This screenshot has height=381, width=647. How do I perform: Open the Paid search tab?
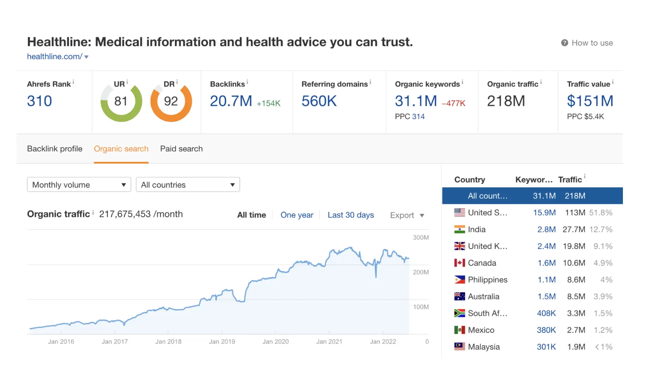click(181, 149)
